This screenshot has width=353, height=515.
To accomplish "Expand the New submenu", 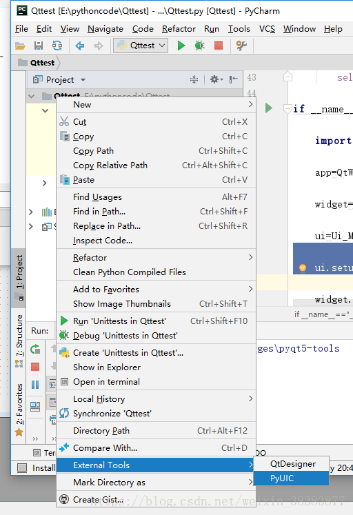I will tap(156, 105).
